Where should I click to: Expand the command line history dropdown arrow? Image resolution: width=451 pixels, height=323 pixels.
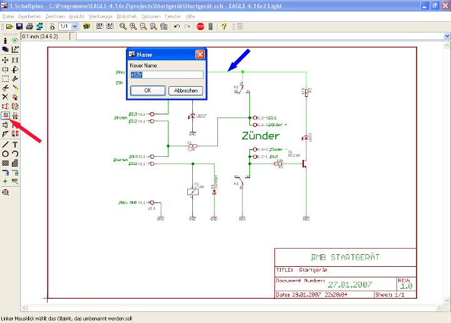click(445, 36)
